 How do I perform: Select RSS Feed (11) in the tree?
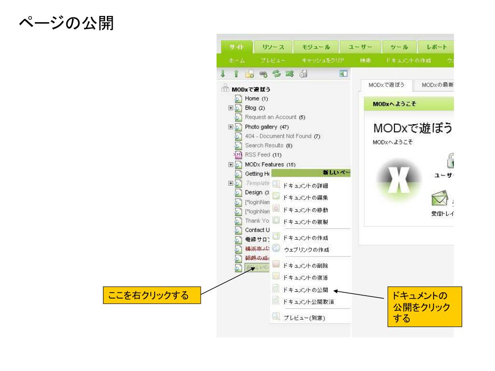point(263,155)
